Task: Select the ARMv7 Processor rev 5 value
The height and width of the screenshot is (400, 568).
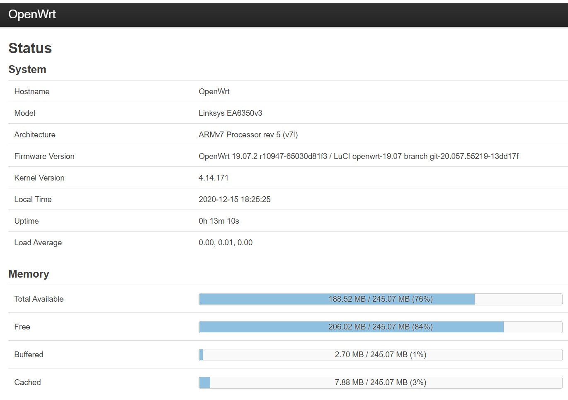Action: click(x=248, y=135)
